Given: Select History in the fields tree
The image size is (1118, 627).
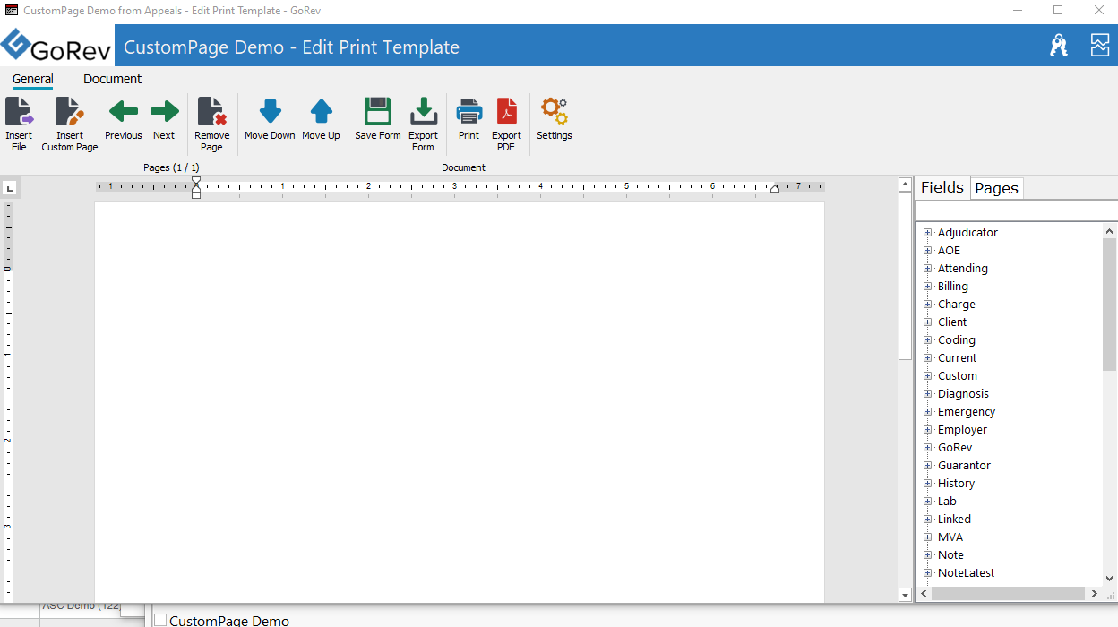Looking at the screenshot, I should click(956, 484).
